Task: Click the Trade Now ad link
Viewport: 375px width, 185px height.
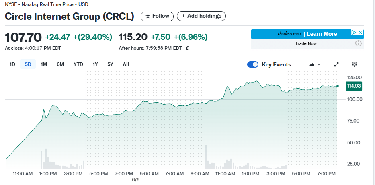Action: click(305, 43)
